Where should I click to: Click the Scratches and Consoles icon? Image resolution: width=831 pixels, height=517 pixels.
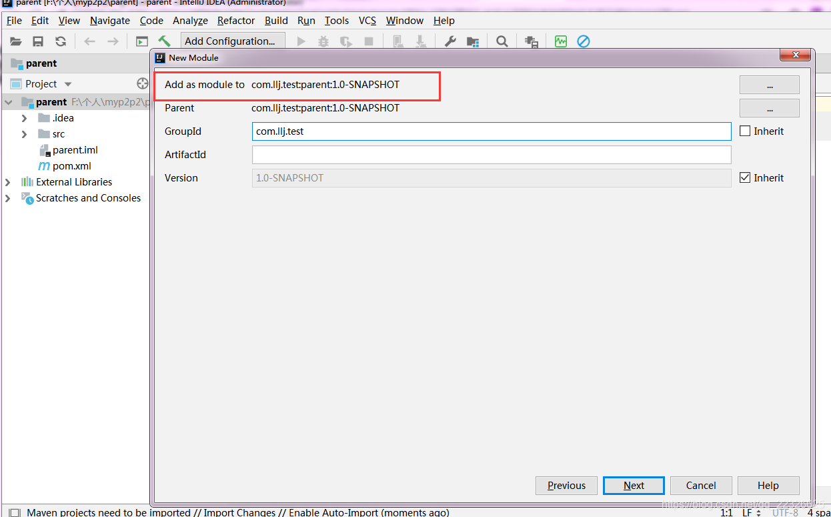click(27, 198)
